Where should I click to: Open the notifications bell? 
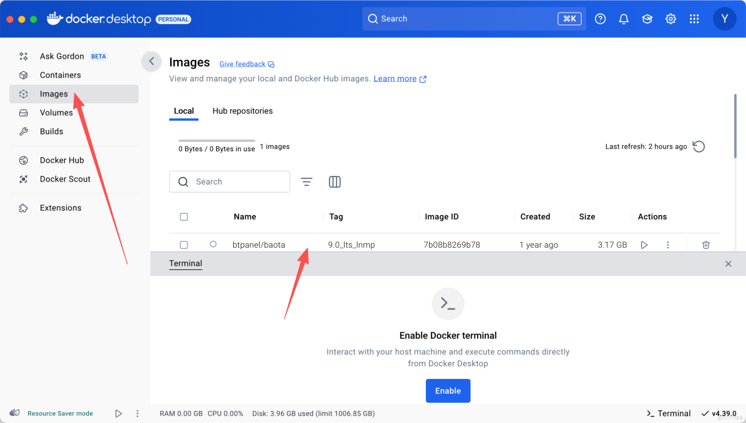[624, 19]
